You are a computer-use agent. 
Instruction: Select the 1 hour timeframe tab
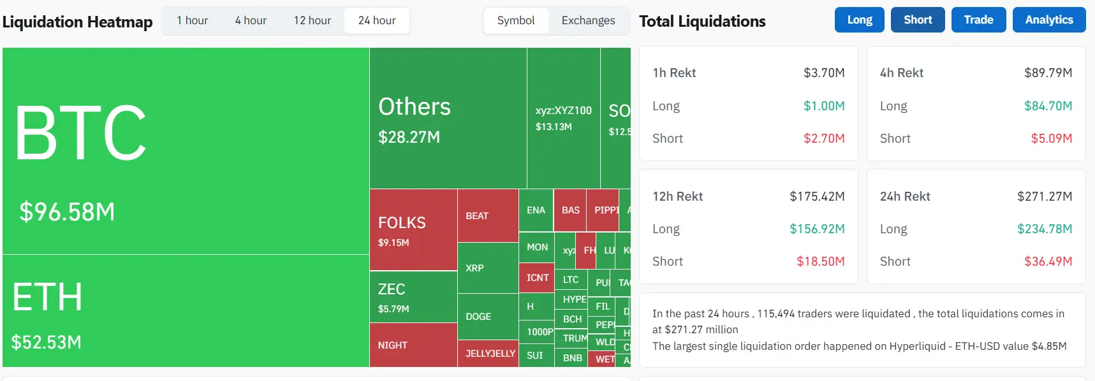point(193,20)
